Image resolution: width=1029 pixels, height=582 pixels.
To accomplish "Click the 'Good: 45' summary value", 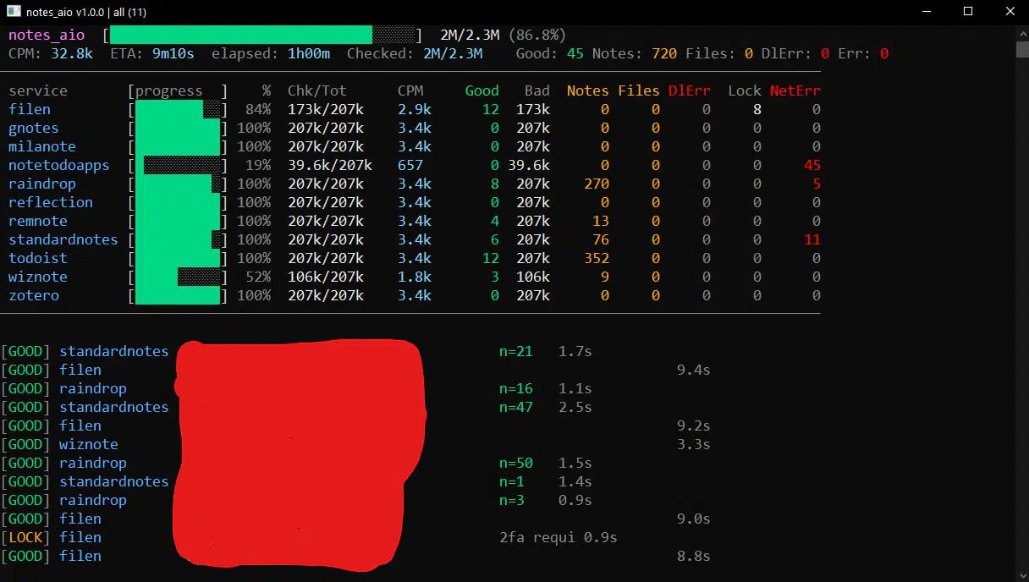I will (x=550, y=53).
